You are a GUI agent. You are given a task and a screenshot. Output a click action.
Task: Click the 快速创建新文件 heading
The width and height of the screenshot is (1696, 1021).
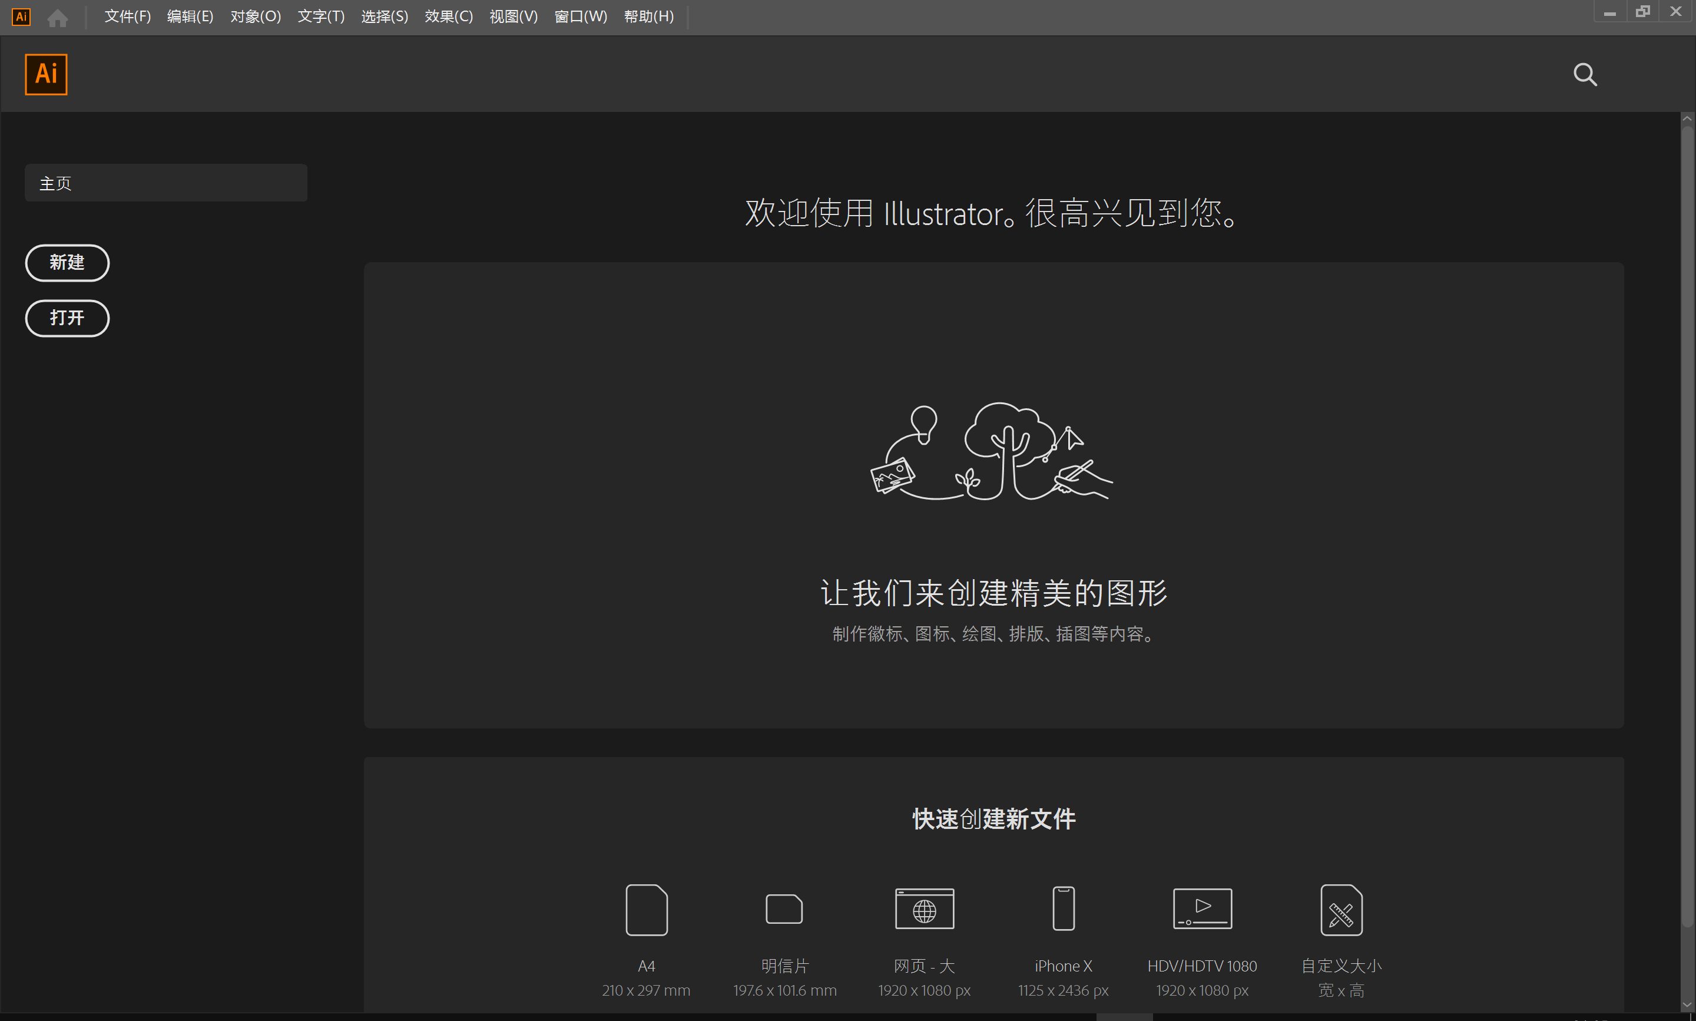pyautogui.click(x=994, y=819)
